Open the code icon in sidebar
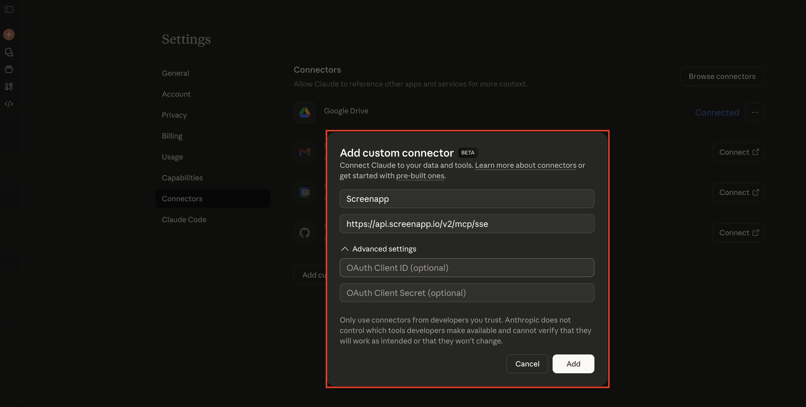 (x=9, y=104)
